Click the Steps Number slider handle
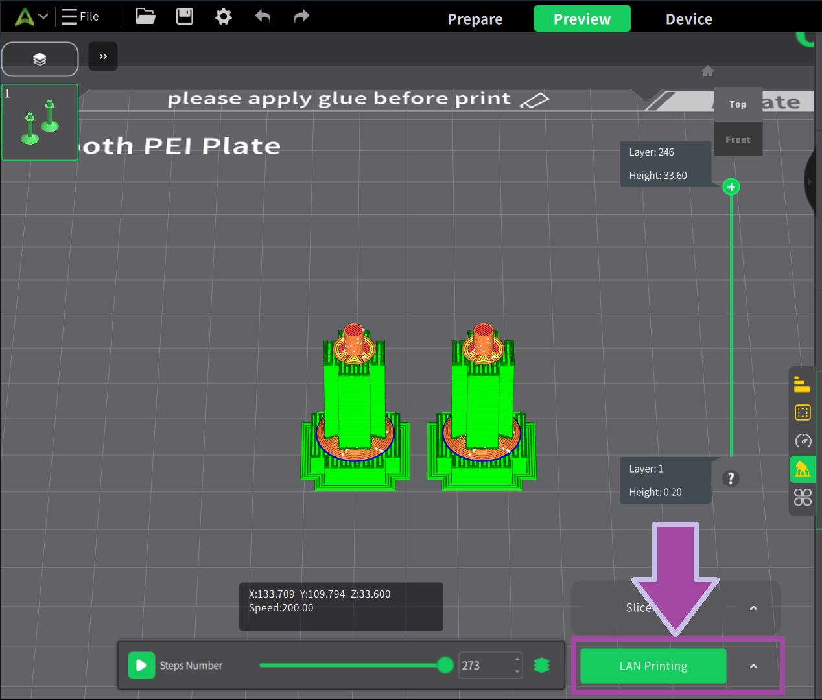This screenshot has width=822, height=700. click(445, 665)
